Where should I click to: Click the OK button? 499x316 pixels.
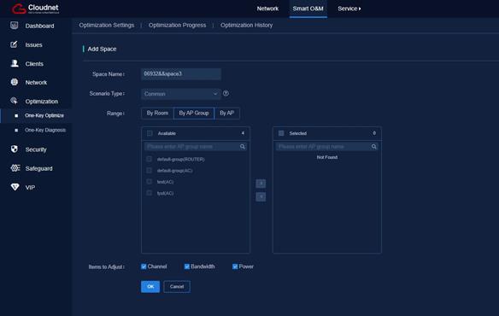[x=150, y=286]
